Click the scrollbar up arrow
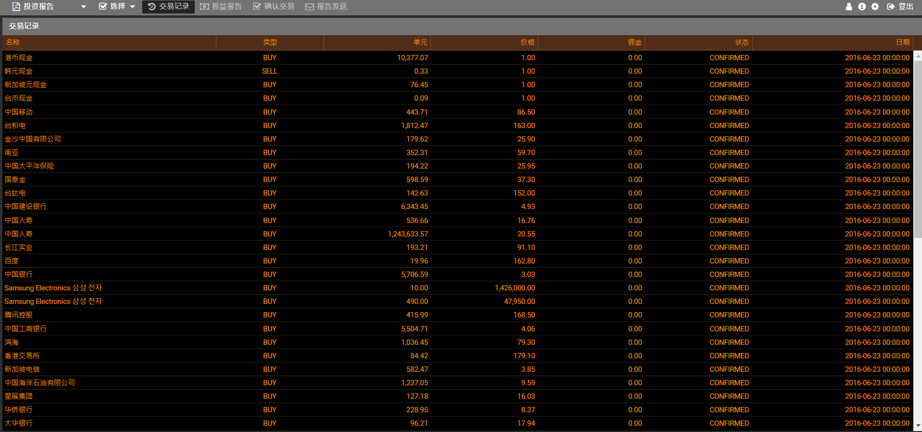 918,55
